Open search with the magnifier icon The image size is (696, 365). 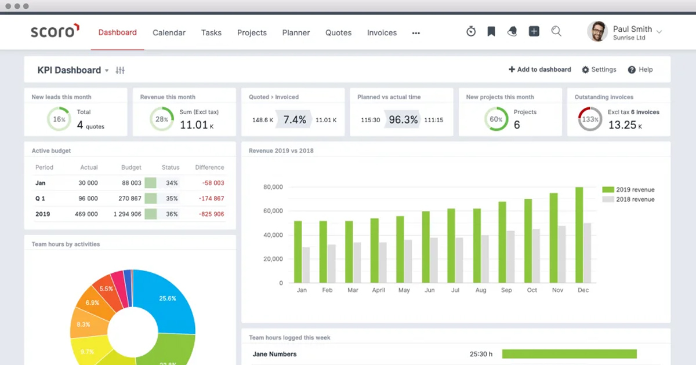pos(556,32)
